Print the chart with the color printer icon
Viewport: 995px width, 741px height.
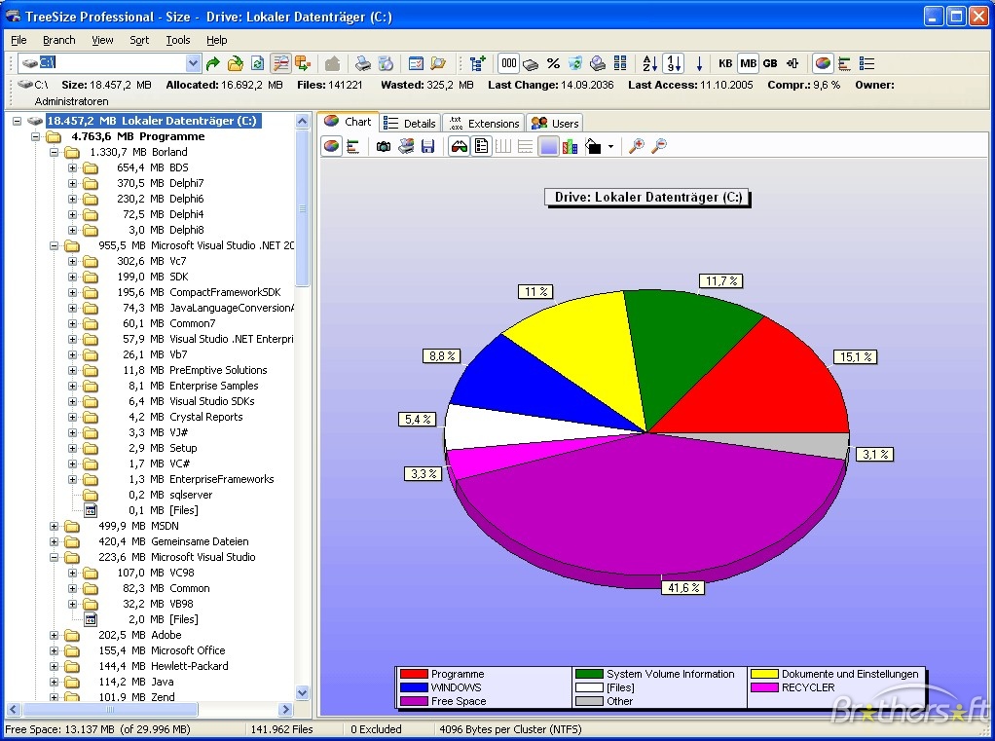point(406,147)
